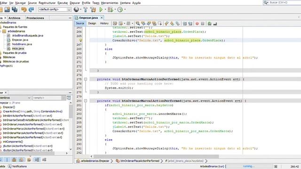Click the Find Selection magnifier in editor toolbar

(x=138, y=23)
